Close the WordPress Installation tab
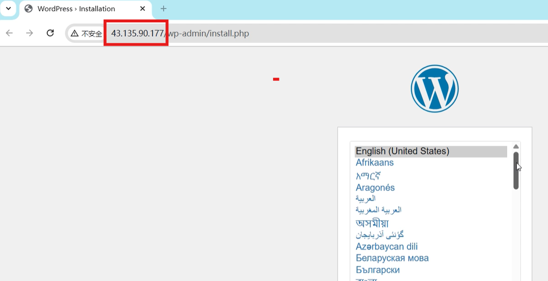548x281 pixels. pos(142,9)
